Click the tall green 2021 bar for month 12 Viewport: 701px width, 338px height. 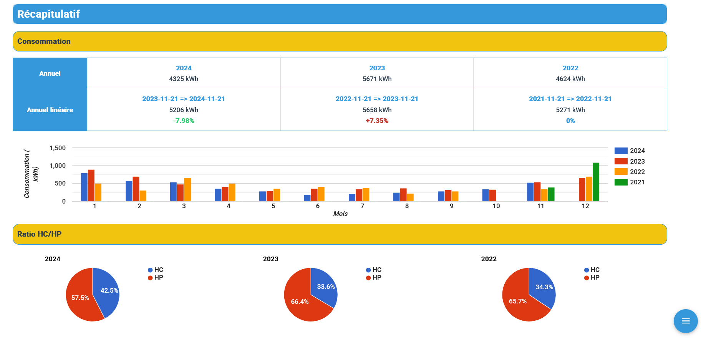click(x=596, y=182)
